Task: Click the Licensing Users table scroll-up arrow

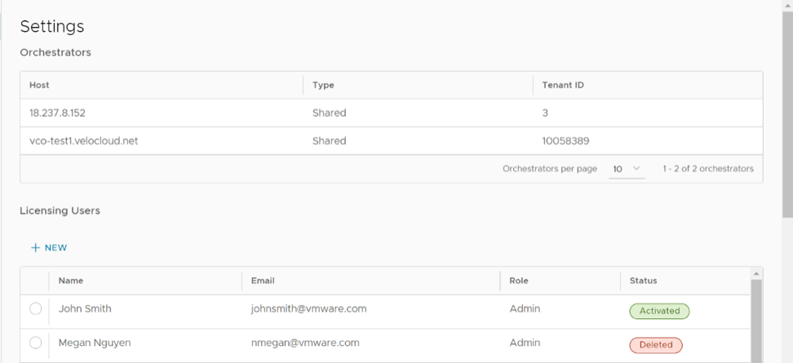Action: 756,273
